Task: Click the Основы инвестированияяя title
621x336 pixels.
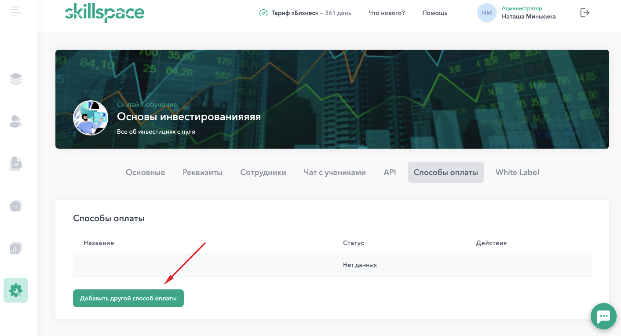Action: (189, 117)
